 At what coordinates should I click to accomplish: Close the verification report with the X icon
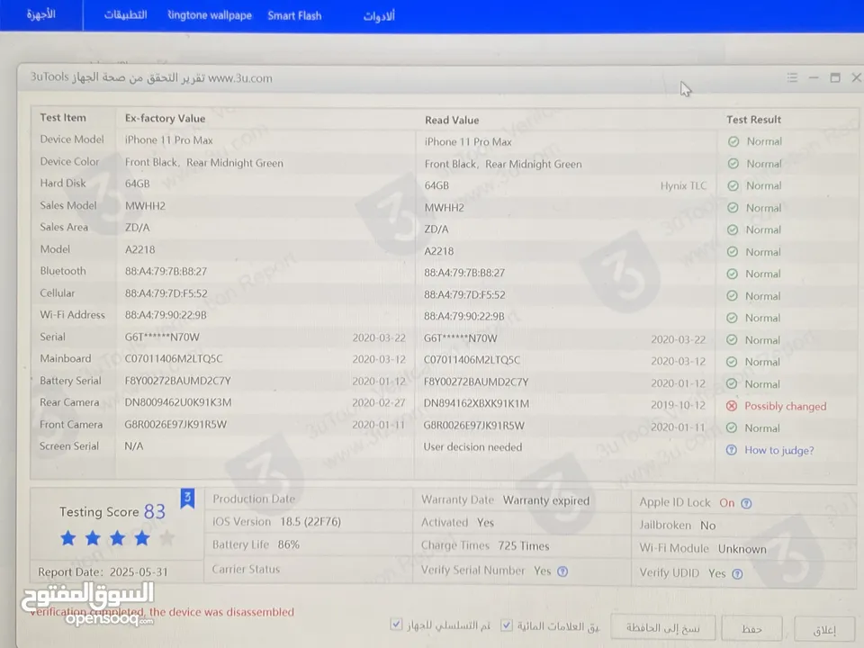click(856, 77)
